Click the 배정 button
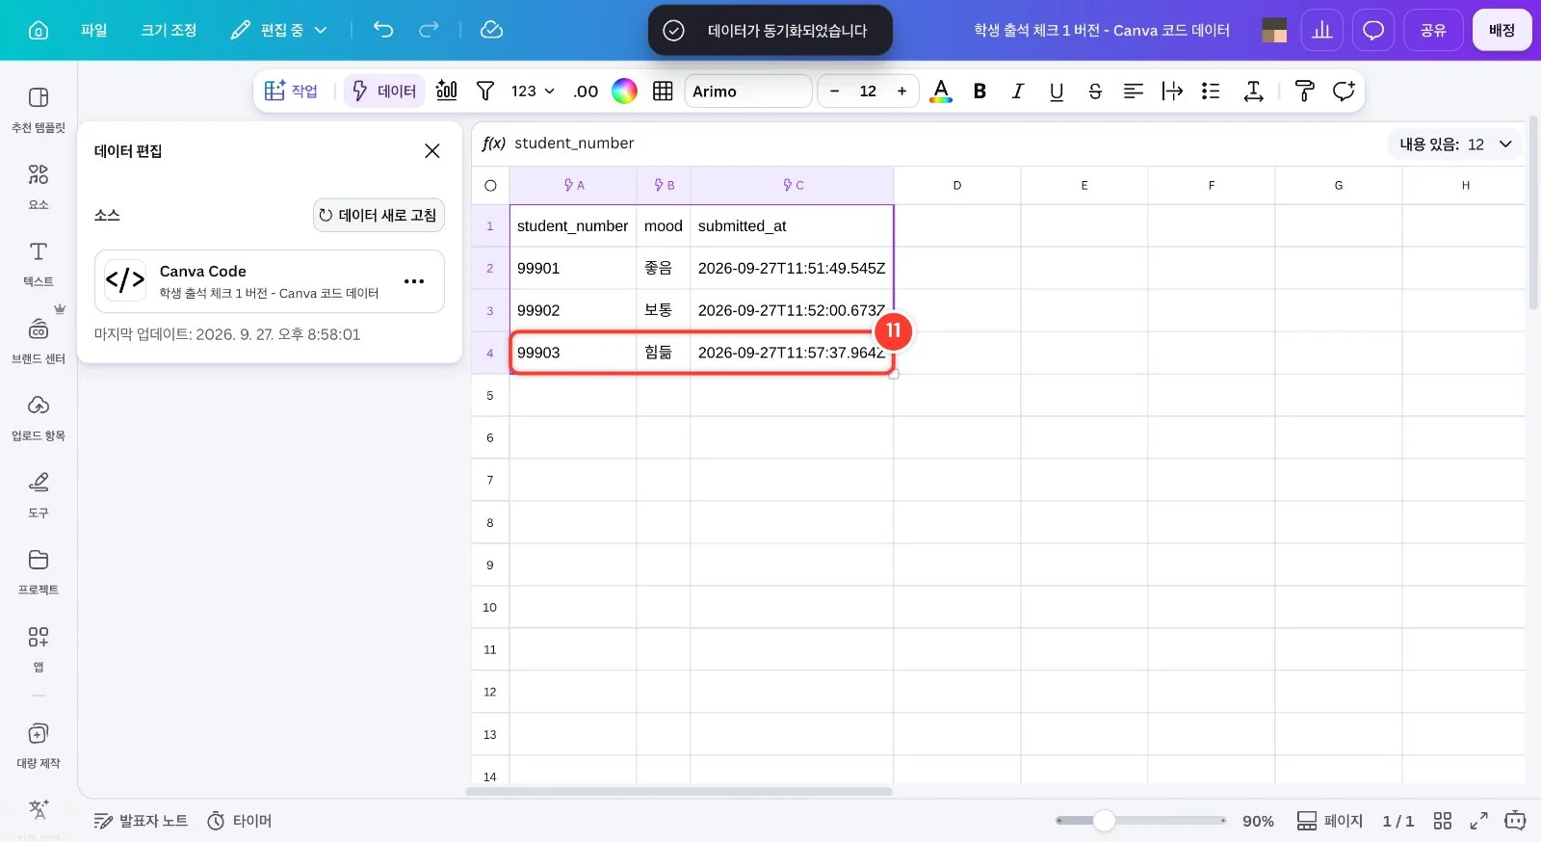The image size is (1541, 842). (x=1502, y=30)
